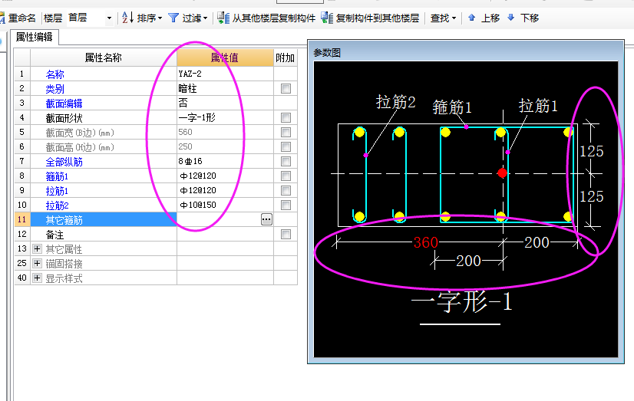Click the 重命名 button text
The width and height of the screenshot is (634, 401).
(x=21, y=18)
